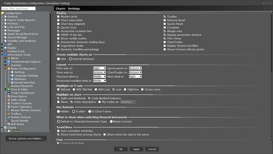
Task: Open the Alert label at dropdown
Action: (135, 77)
